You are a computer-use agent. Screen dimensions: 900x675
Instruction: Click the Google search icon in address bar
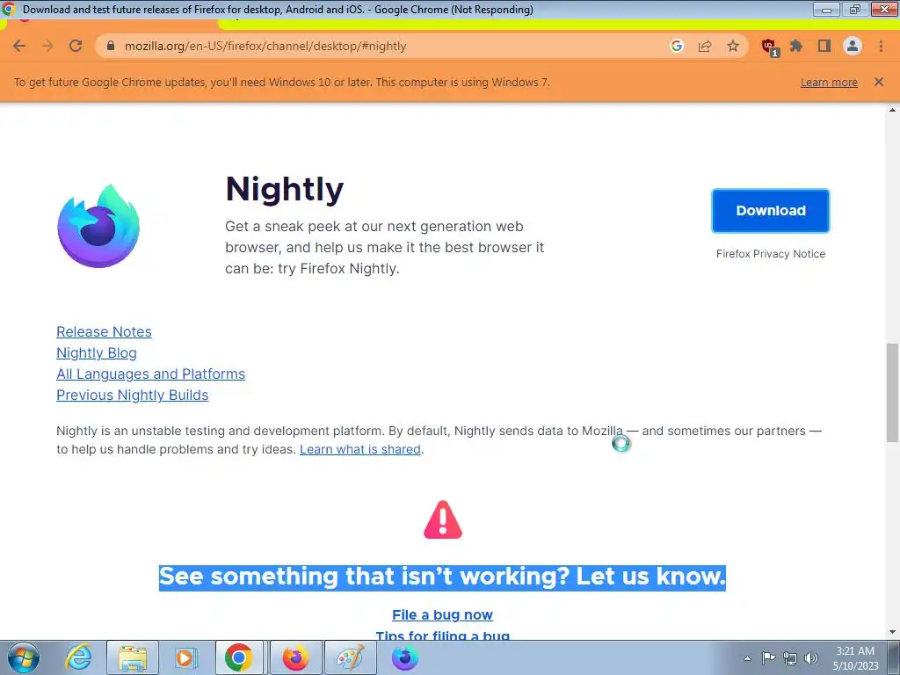pos(677,46)
